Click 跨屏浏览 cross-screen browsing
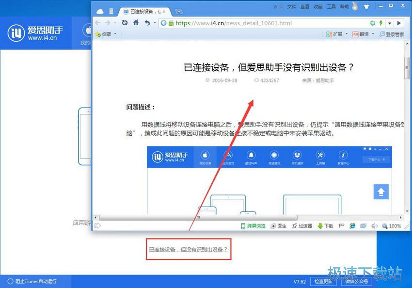412x288 pixels. tap(254, 226)
